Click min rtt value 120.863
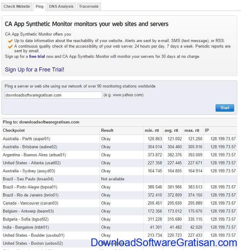The height and width of the screenshot is (250, 241). [155, 139]
